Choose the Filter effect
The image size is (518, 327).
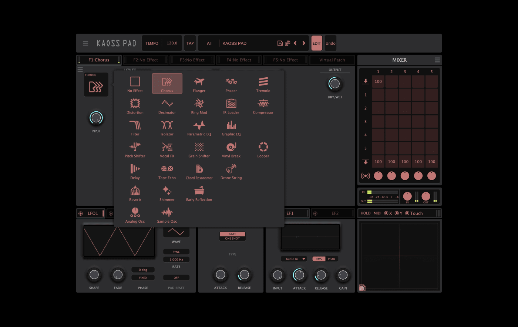135,127
